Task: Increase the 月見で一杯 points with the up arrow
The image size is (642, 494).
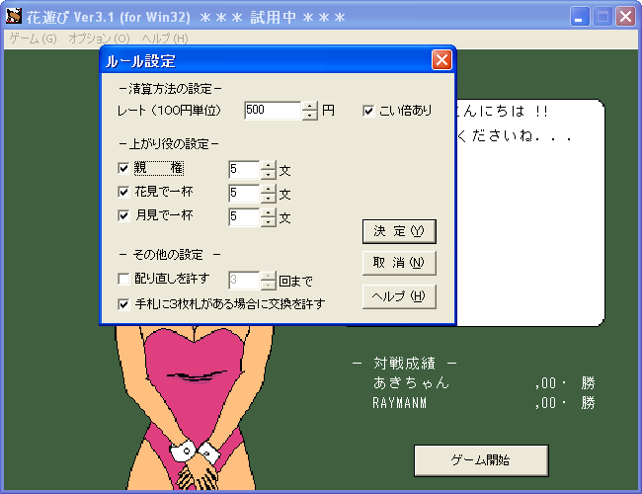Action: [x=269, y=212]
